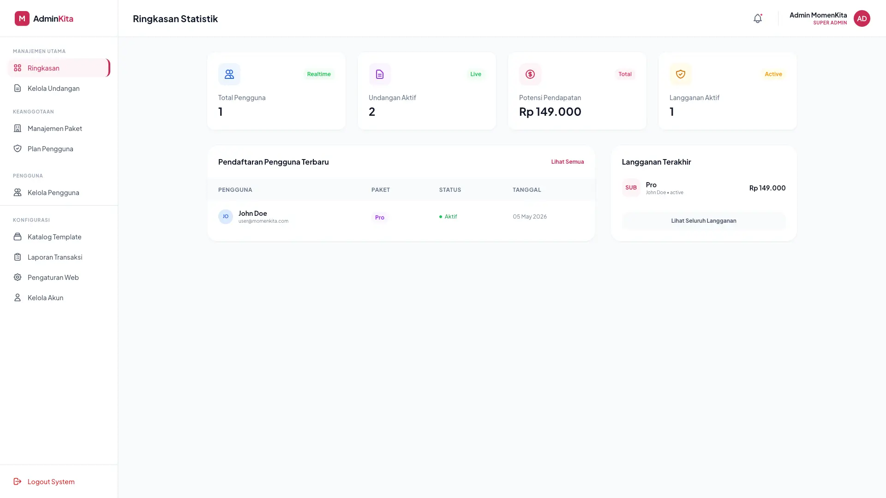886x498 pixels.
Task: Click the Pro subscription name in Langganan Terakhir
Action: coord(651,184)
